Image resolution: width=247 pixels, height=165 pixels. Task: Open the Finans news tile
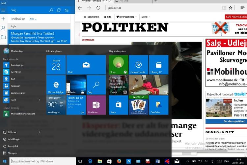(119, 85)
